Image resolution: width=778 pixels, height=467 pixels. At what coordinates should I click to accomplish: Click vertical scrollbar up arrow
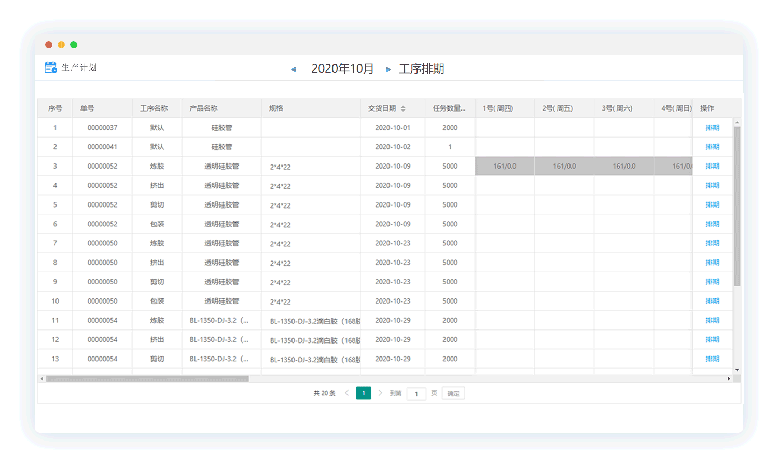pos(737,123)
